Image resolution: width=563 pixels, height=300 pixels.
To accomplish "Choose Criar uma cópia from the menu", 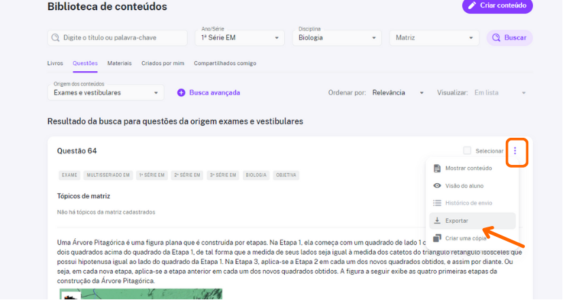I will click(472, 238).
